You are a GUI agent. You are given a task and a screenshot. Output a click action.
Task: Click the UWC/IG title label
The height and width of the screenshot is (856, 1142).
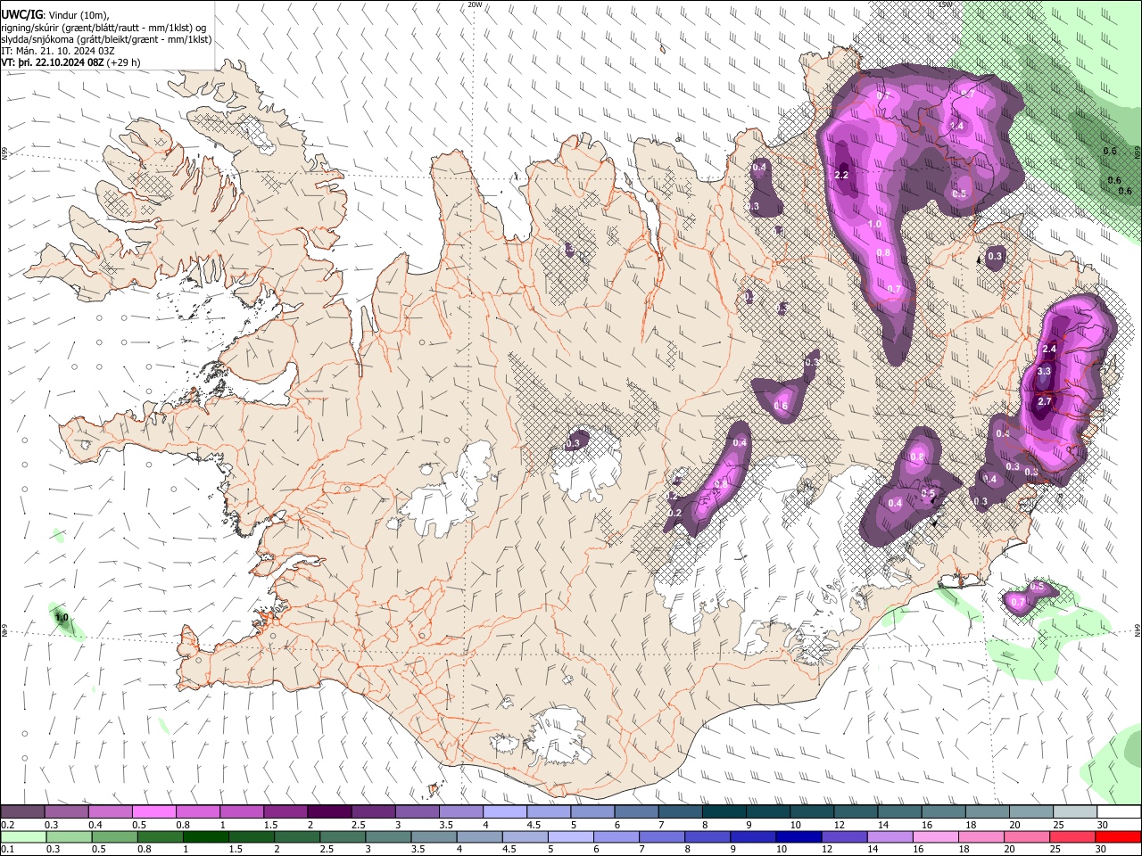point(21,15)
